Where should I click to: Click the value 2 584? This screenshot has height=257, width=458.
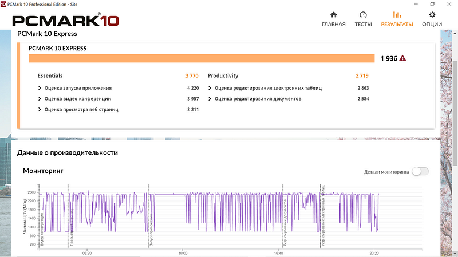[363, 98]
